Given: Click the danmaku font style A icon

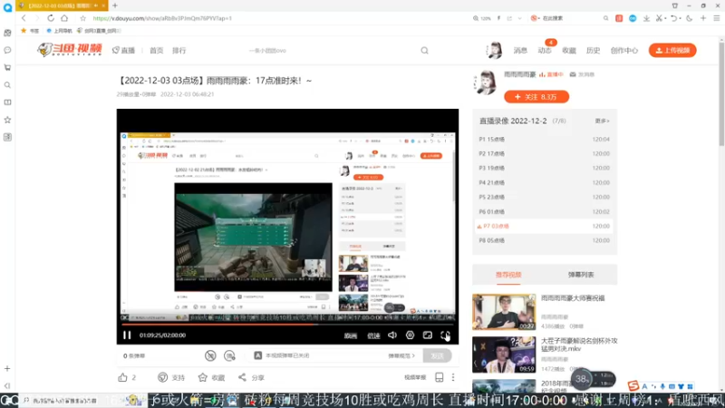Looking at the screenshot, I should pos(258,355).
